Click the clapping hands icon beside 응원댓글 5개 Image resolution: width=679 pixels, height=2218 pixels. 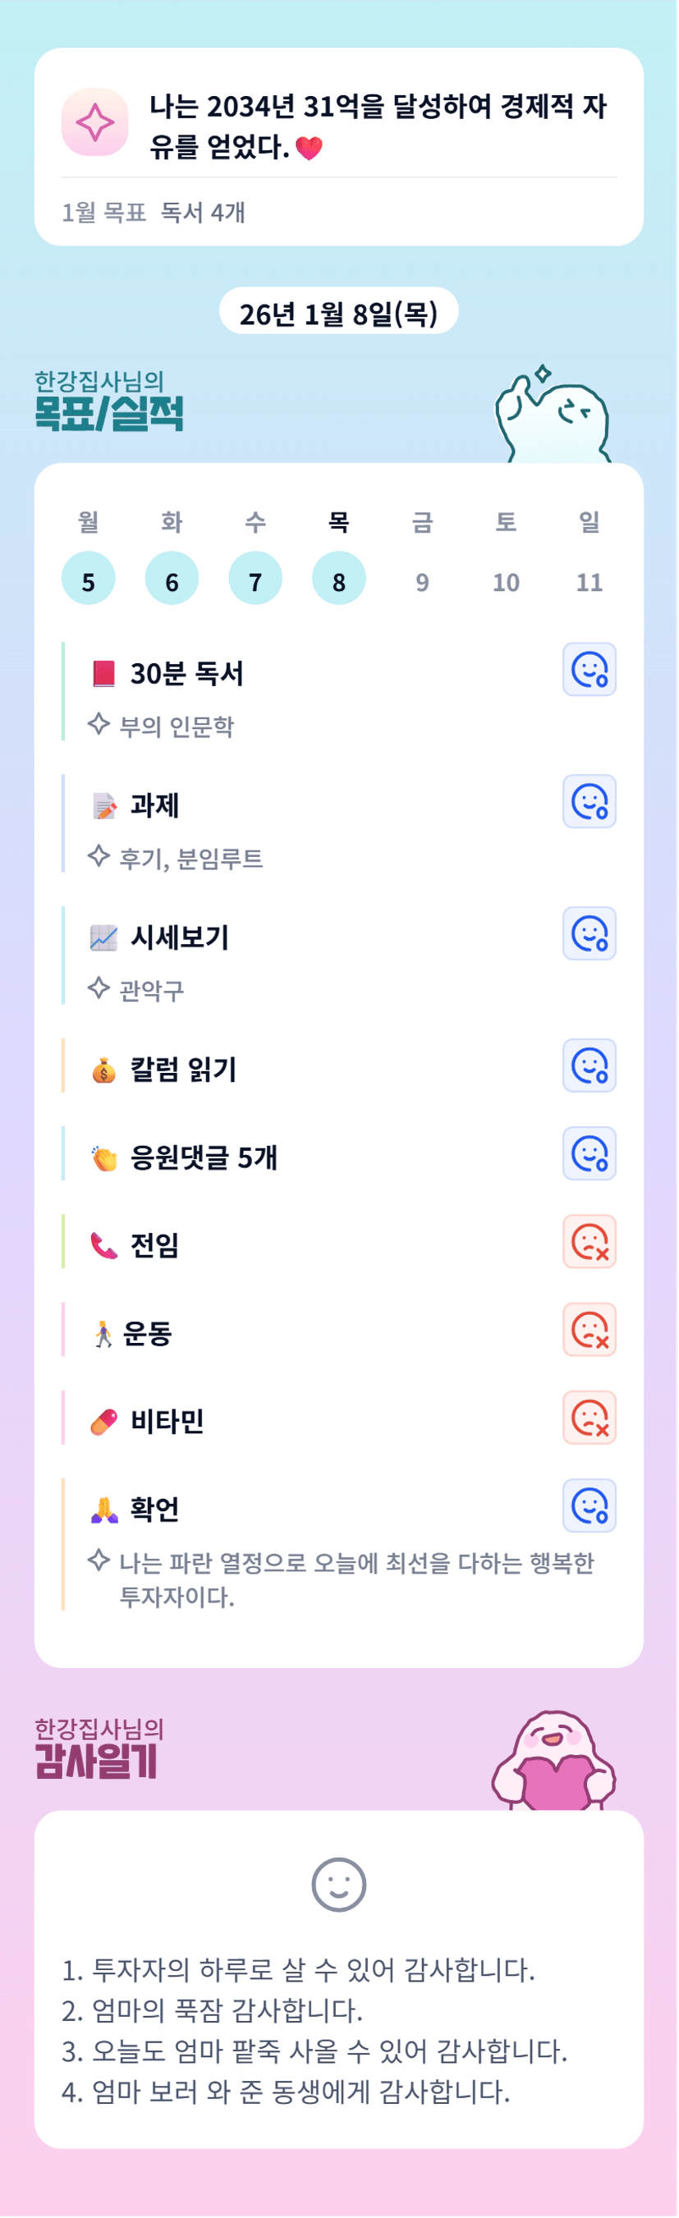103,1158
